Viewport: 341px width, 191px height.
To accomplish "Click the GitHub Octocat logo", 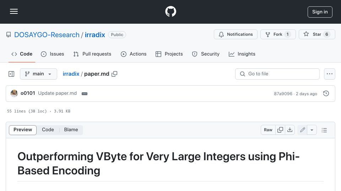I will (170, 11).
